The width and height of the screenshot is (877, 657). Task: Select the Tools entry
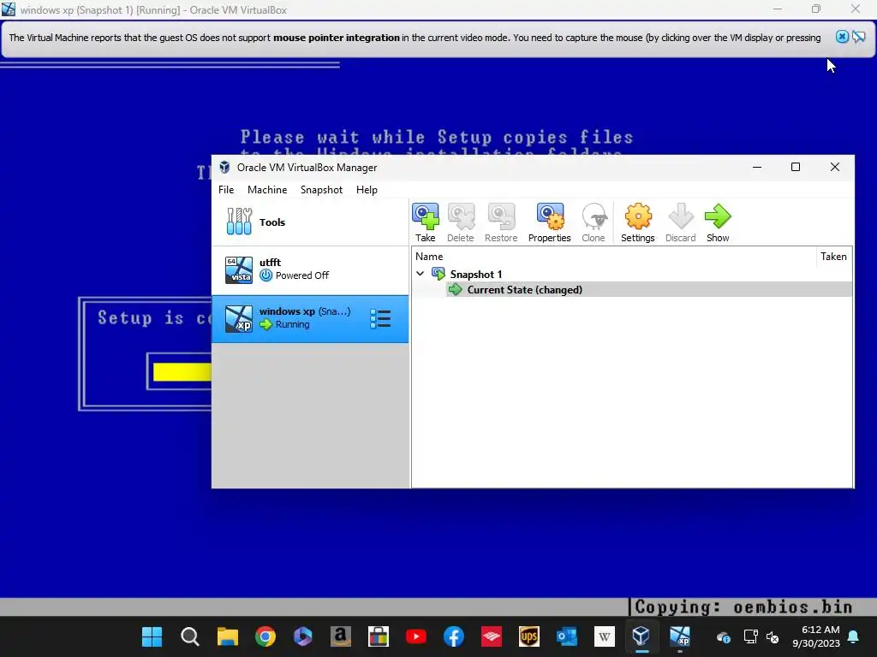pyautogui.click(x=310, y=222)
